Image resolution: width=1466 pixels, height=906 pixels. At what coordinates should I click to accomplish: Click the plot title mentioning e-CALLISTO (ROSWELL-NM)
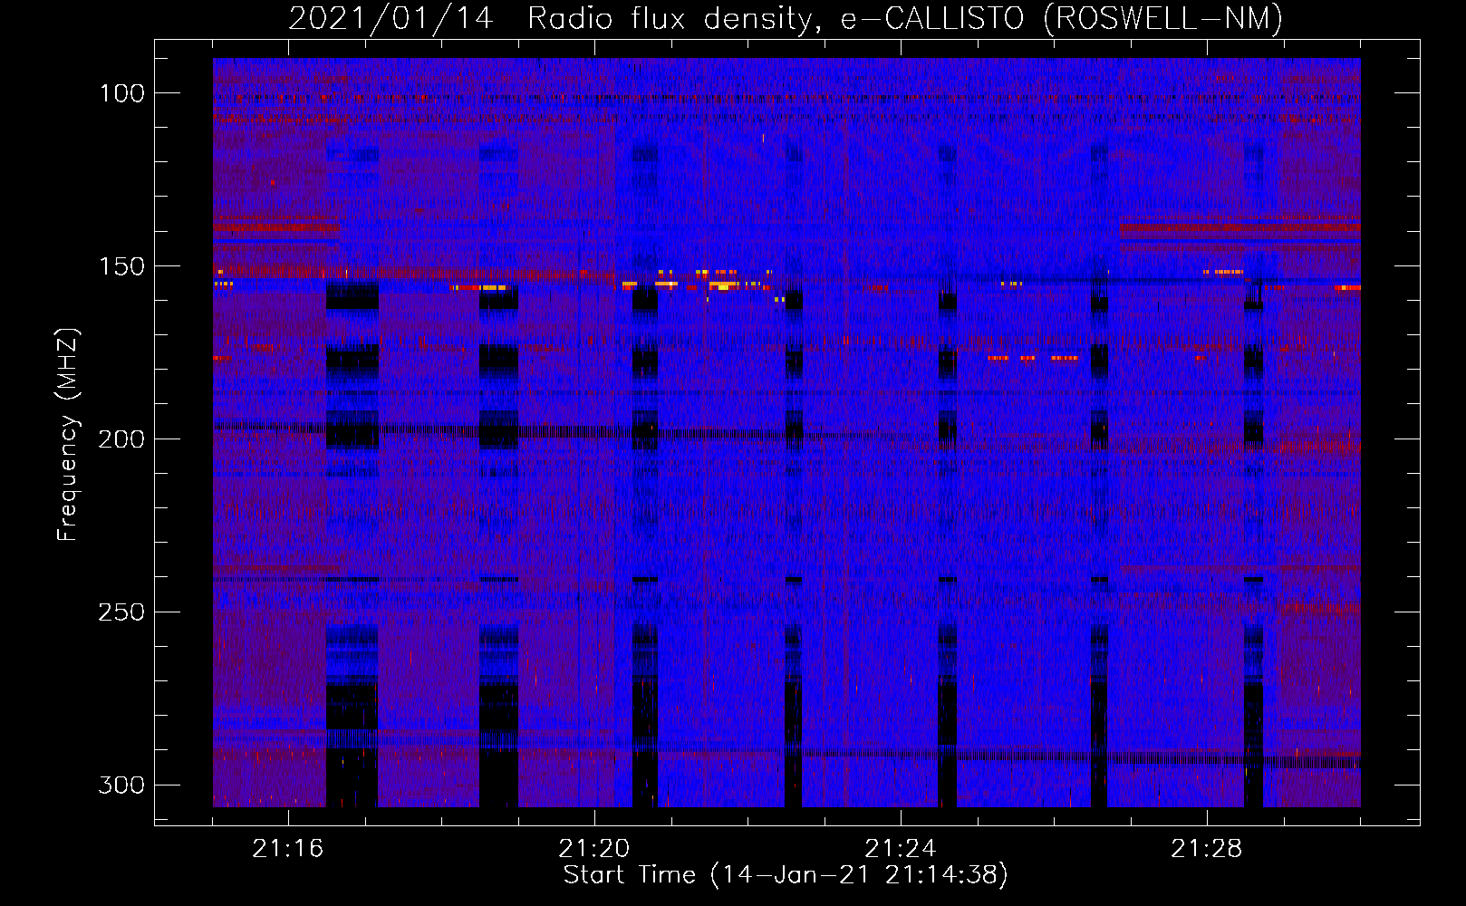786,18
